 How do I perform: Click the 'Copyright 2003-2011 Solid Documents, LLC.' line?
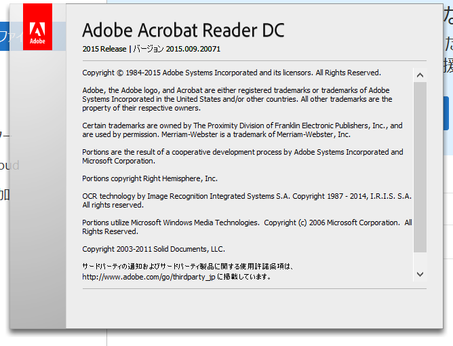tap(153, 249)
